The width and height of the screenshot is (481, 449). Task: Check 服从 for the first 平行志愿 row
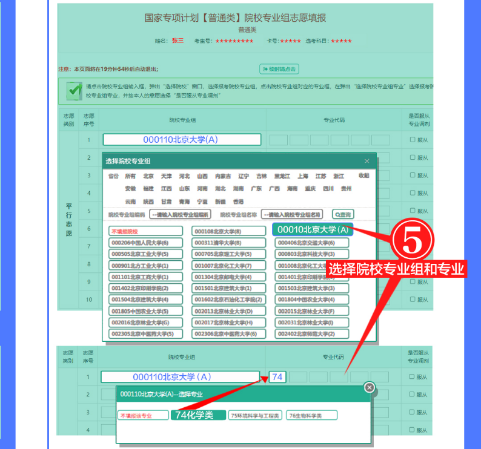click(413, 140)
